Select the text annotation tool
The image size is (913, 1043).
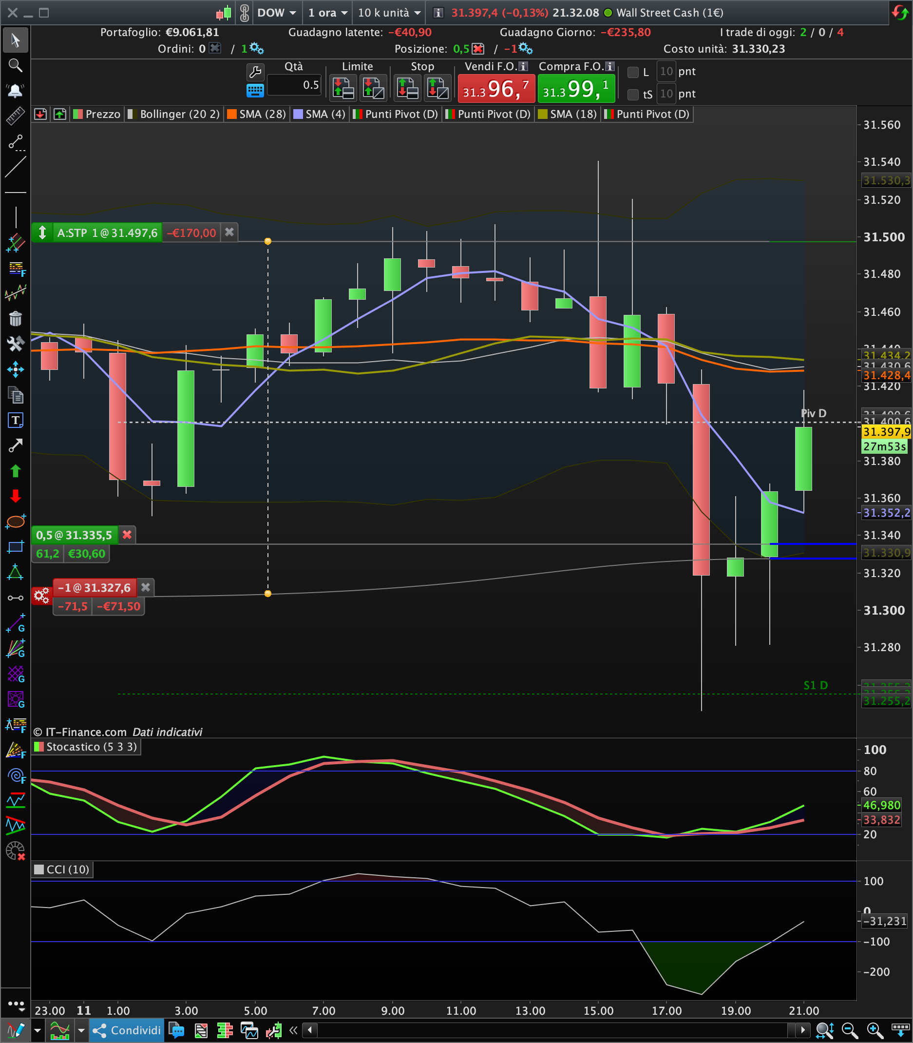coord(15,421)
